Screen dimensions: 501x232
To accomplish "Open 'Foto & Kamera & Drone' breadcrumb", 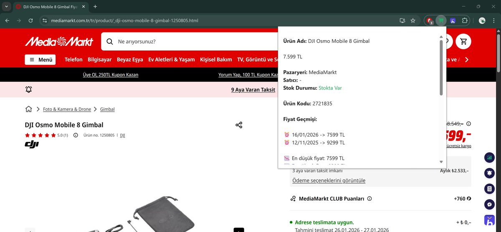I will (67, 109).
